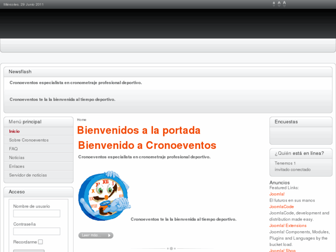
Task: Select Noticias in main menu
Action: 38,158
